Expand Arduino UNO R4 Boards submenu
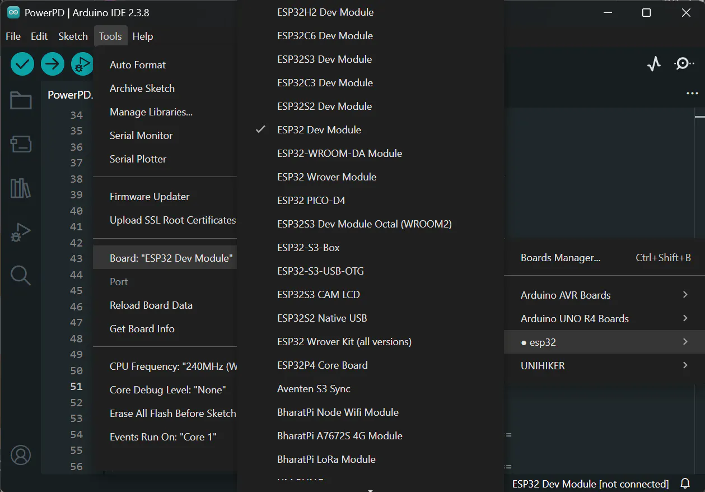This screenshot has height=492, width=705. click(604, 319)
